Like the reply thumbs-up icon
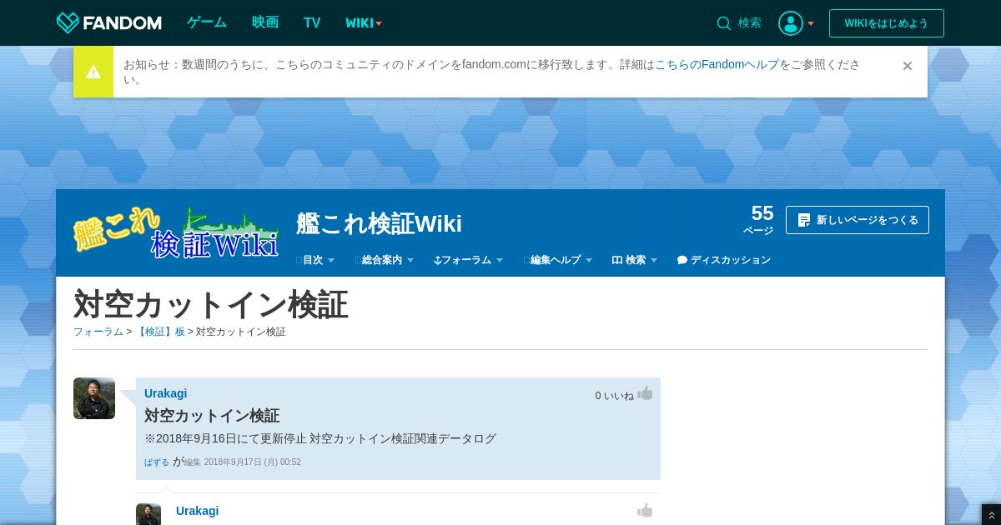The height and width of the screenshot is (525, 1001). pos(645,511)
